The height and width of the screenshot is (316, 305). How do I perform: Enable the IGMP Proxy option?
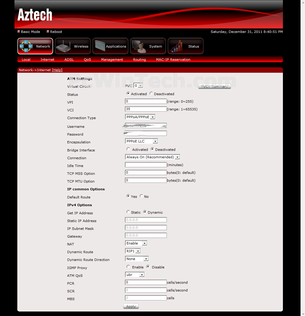tap(128, 267)
